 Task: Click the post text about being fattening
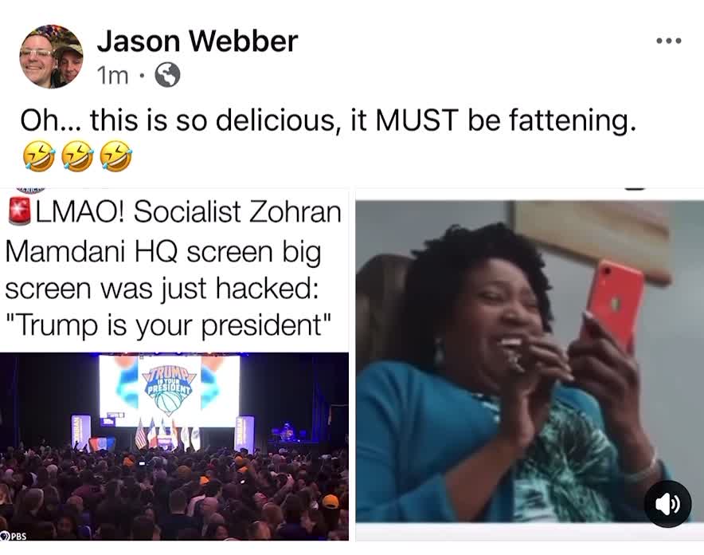pos(329,120)
